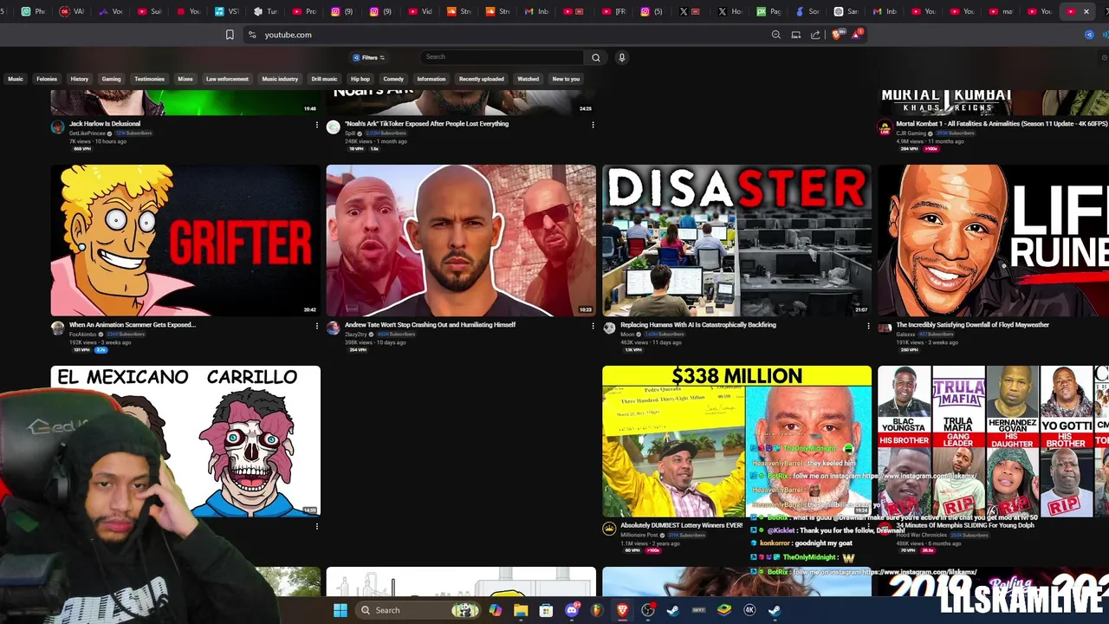Screen dimensions: 1109x624
Task: Click Moon channel avatar beside AI video
Action: point(609,328)
